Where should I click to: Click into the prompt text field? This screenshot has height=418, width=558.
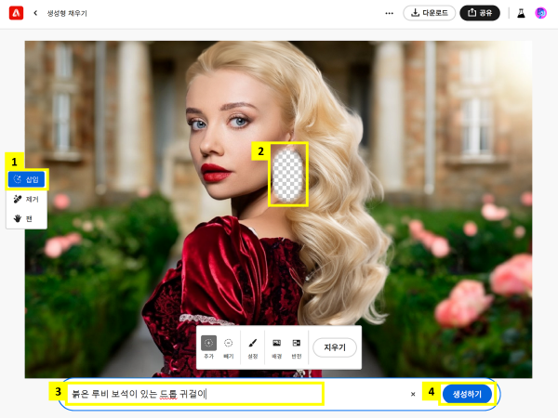[195, 394]
